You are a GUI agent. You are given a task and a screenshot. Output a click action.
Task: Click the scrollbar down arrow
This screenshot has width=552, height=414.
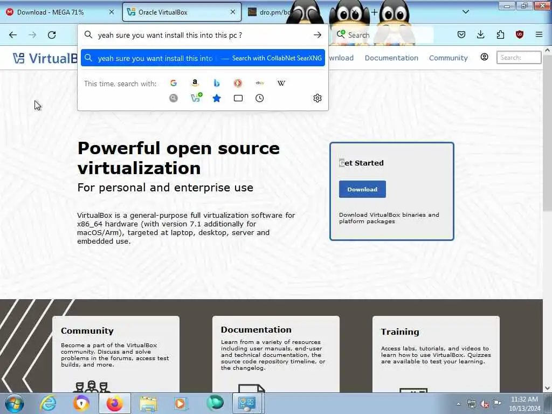(x=547, y=388)
